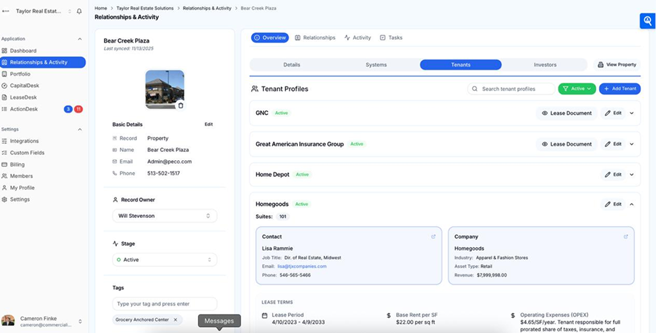Open the Company card external link icon
This screenshot has height=333, width=656.
point(626,237)
